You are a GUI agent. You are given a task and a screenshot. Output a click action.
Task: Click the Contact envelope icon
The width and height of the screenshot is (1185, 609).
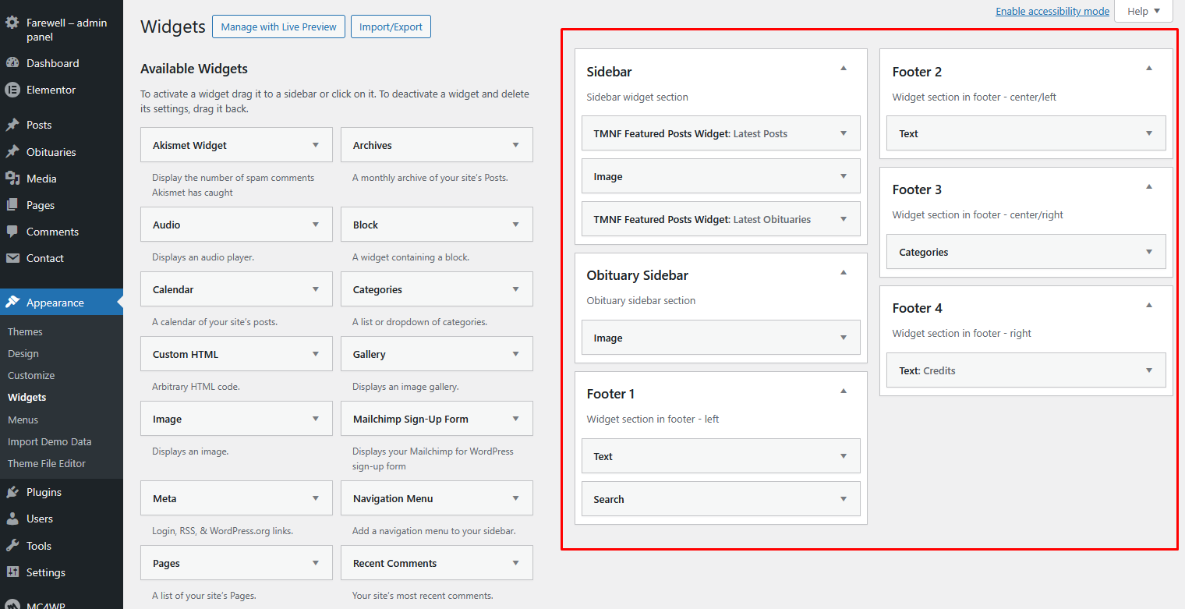click(x=12, y=258)
